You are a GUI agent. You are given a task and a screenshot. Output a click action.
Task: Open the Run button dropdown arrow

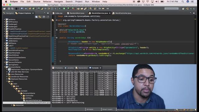tap(66, 9)
